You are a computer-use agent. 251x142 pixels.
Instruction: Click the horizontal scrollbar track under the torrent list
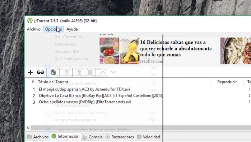141,128
